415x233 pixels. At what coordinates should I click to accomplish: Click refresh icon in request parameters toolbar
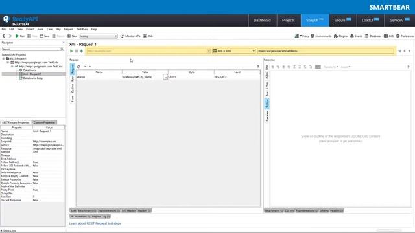[x=78, y=67]
